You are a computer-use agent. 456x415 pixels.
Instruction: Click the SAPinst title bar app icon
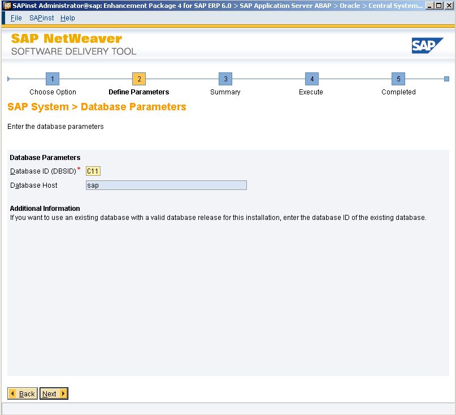(x=7, y=6)
